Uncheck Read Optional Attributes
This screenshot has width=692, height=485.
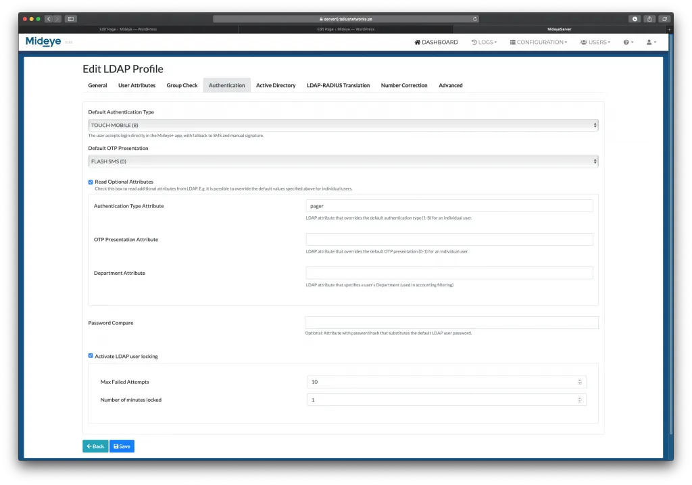[91, 182]
